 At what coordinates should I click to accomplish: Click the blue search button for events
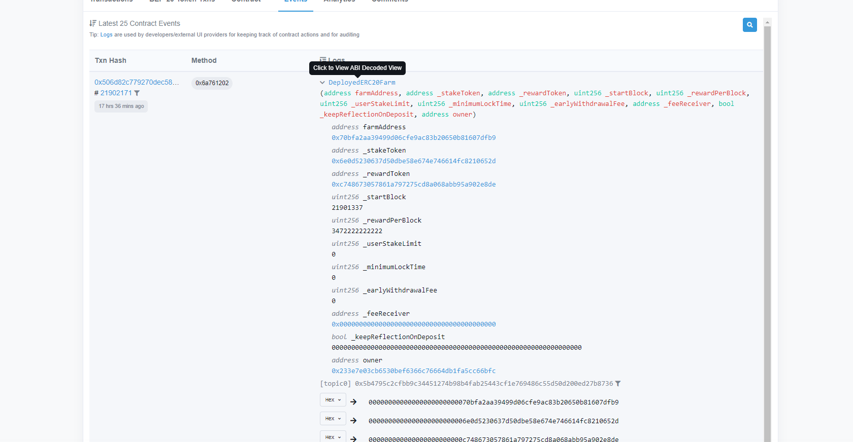coord(749,25)
